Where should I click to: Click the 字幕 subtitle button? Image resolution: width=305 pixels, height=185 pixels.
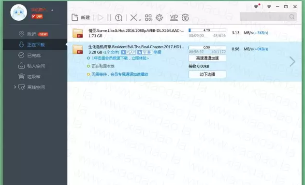(x=145, y=52)
